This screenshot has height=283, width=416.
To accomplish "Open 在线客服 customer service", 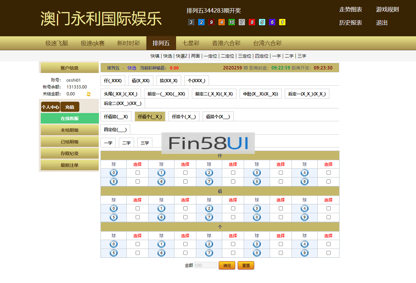I will [69, 118].
